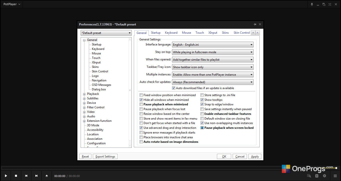Switch to the Touch tab
Viewport: 341px width, 181px height.
[x=200, y=33]
